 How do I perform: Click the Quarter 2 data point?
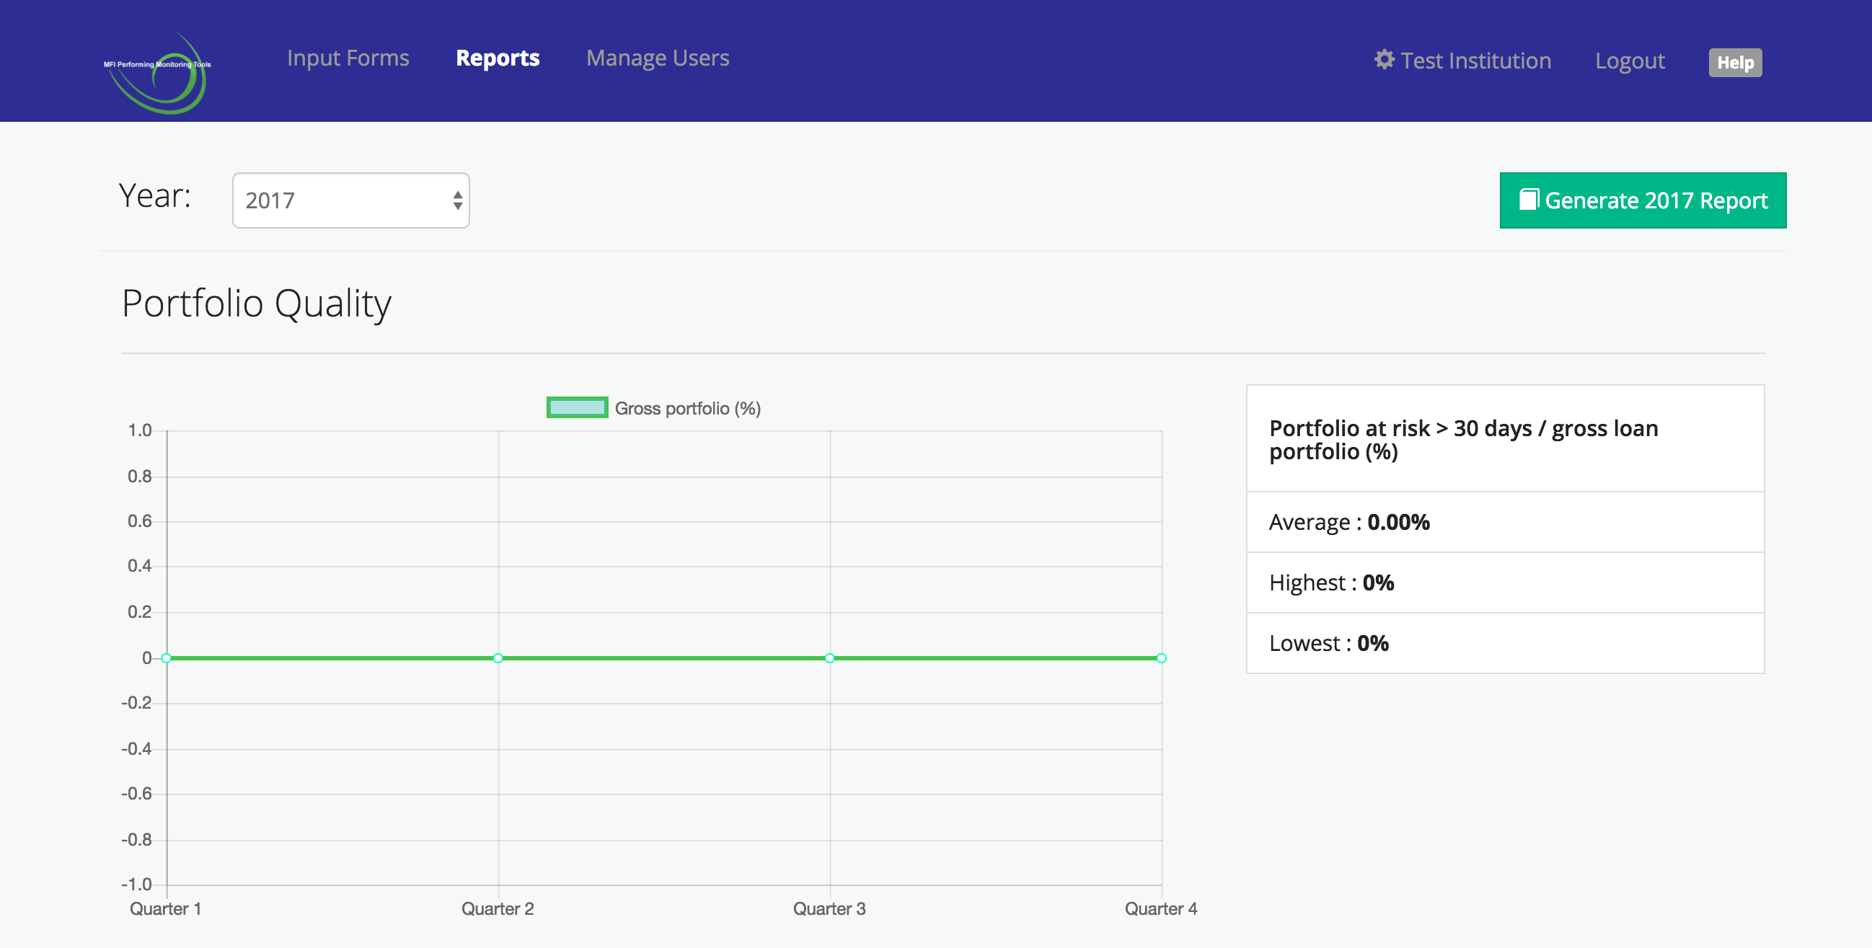(498, 658)
